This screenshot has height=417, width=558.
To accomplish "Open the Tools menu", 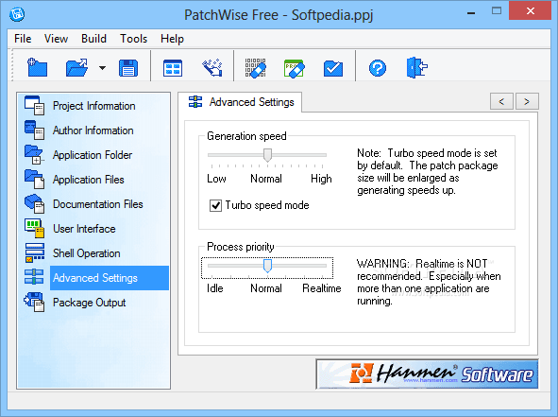I will (133, 39).
